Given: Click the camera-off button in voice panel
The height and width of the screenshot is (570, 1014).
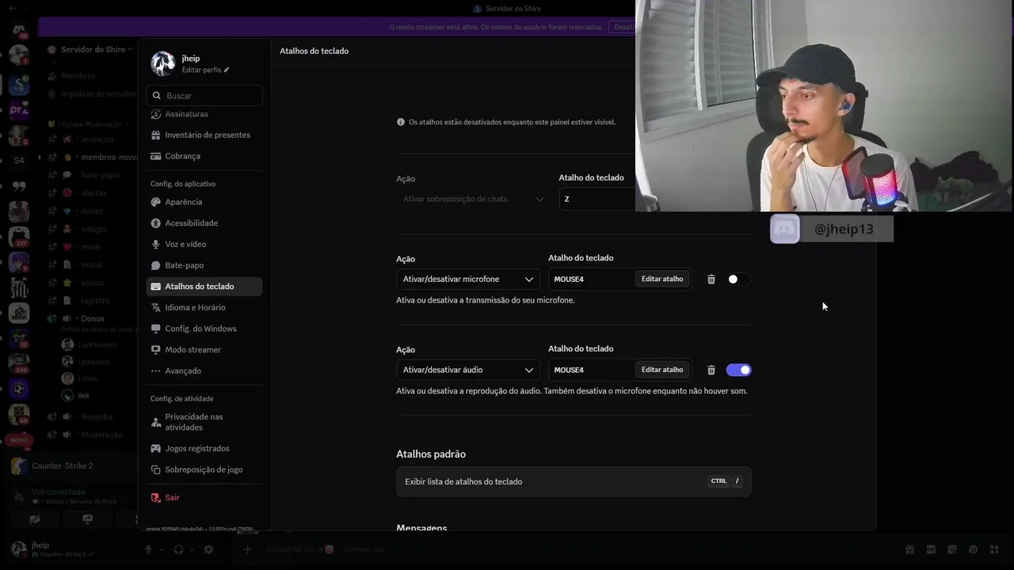Looking at the screenshot, I should click(35, 519).
